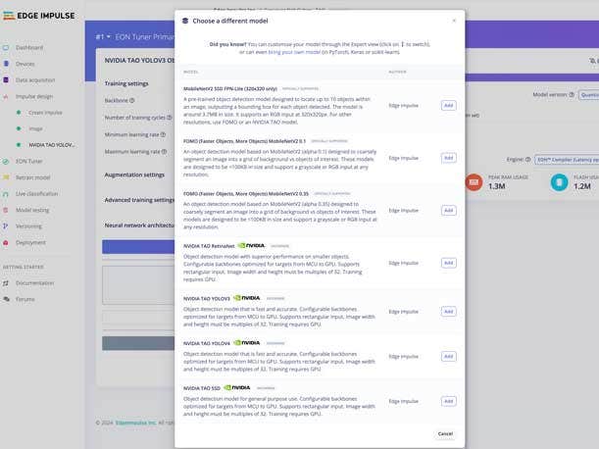Viewport: 599px width, 449px height.
Task: Click the Model testing sidebar icon
Action: (7, 210)
